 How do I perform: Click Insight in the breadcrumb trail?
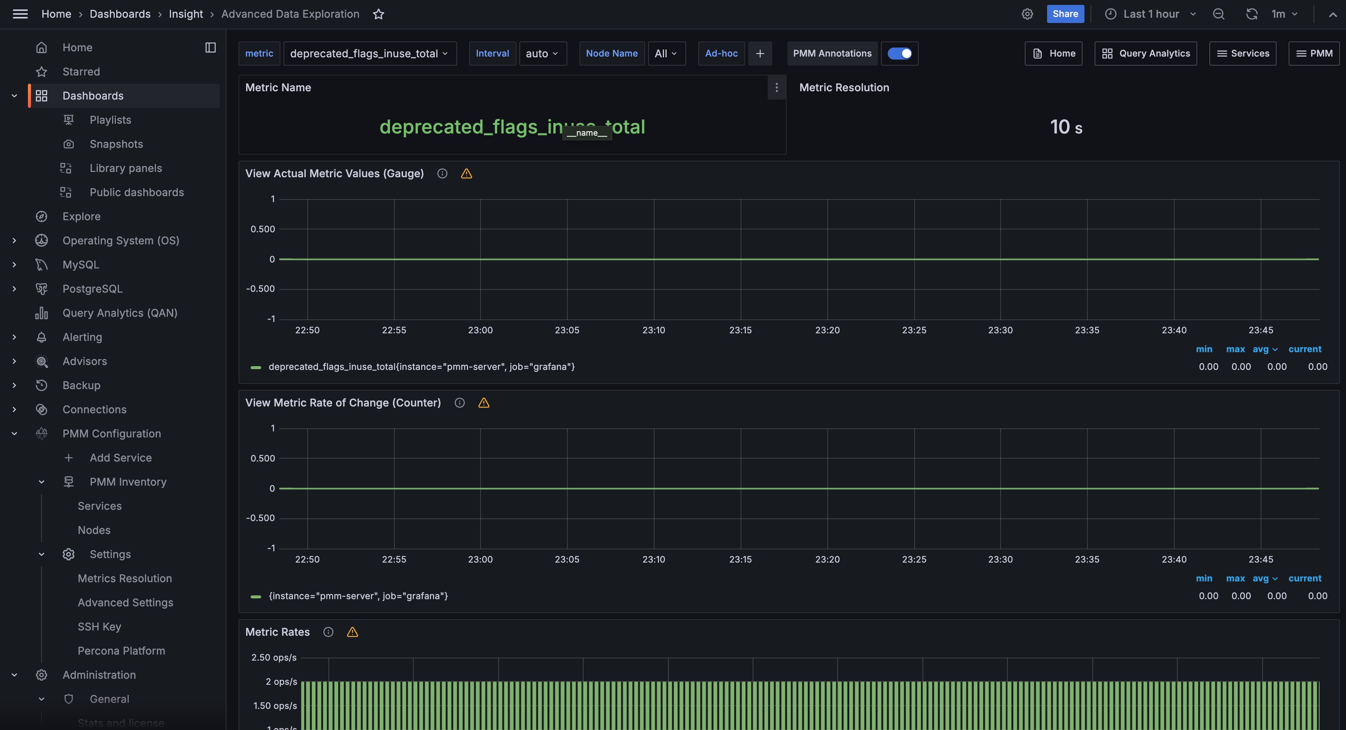pyautogui.click(x=185, y=14)
